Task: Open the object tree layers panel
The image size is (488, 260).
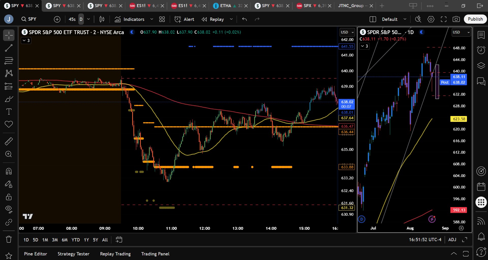Action: point(481,66)
